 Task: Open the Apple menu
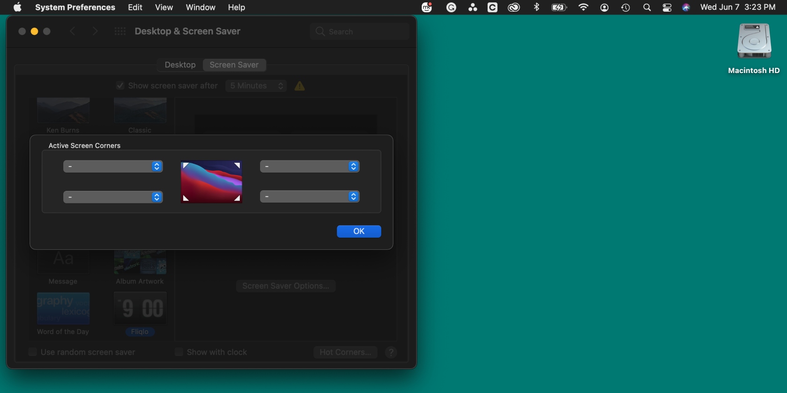pos(17,7)
